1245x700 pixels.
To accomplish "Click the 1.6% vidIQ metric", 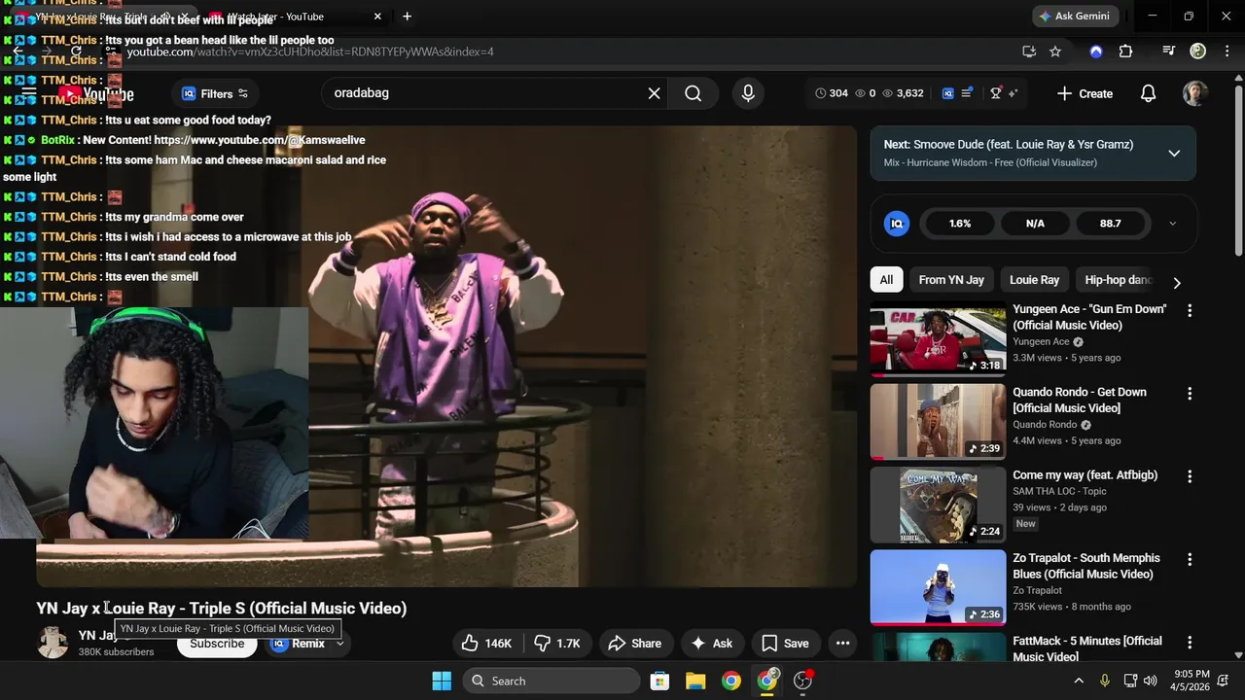I will coord(960,224).
